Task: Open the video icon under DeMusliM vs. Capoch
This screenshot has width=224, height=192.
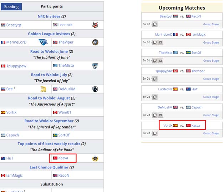Action: [161, 115]
